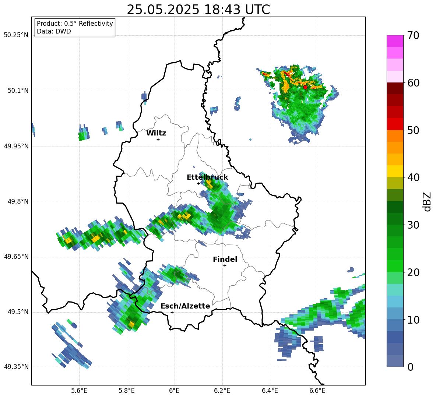436x398 pixels.
Task: Click the 6.6°E longitude label
Action: click(x=317, y=391)
